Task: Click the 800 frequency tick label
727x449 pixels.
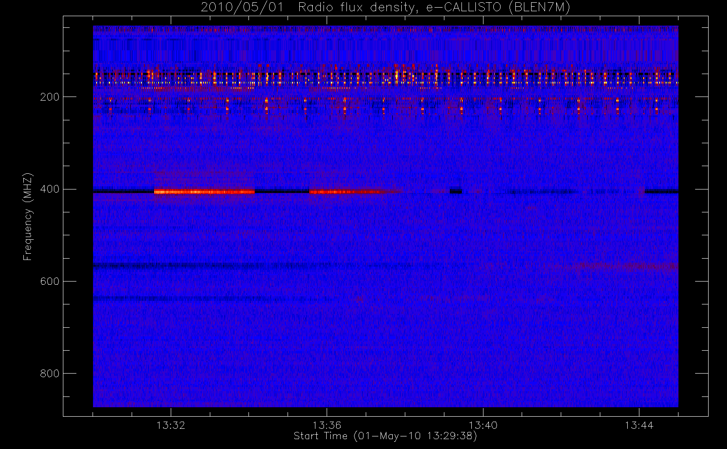Action: pos(49,374)
